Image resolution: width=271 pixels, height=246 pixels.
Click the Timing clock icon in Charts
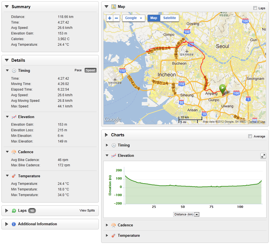(113, 145)
